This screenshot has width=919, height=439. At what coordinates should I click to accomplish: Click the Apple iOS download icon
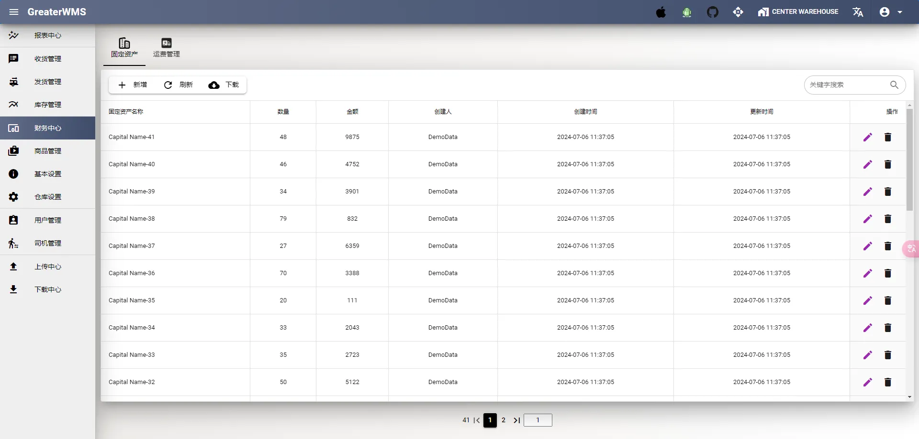[x=661, y=12]
